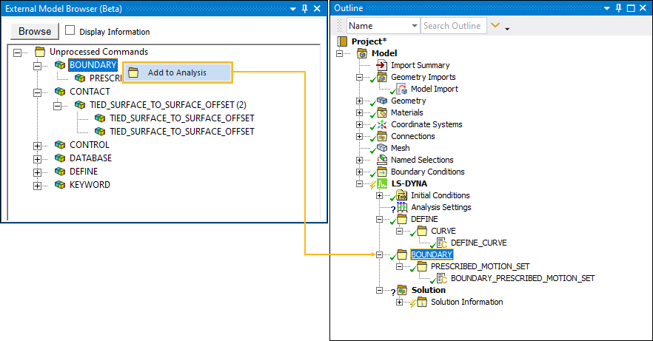Choose Add to Analysis from context menu

tap(177, 72)
